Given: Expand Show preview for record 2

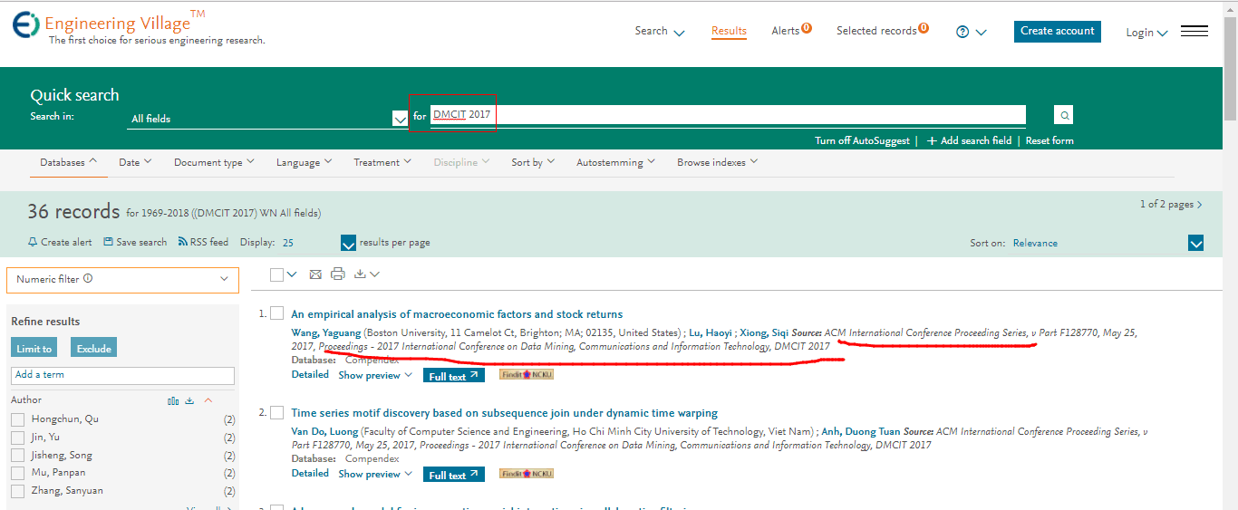Looking at the screenshot, I should point(375,474).
